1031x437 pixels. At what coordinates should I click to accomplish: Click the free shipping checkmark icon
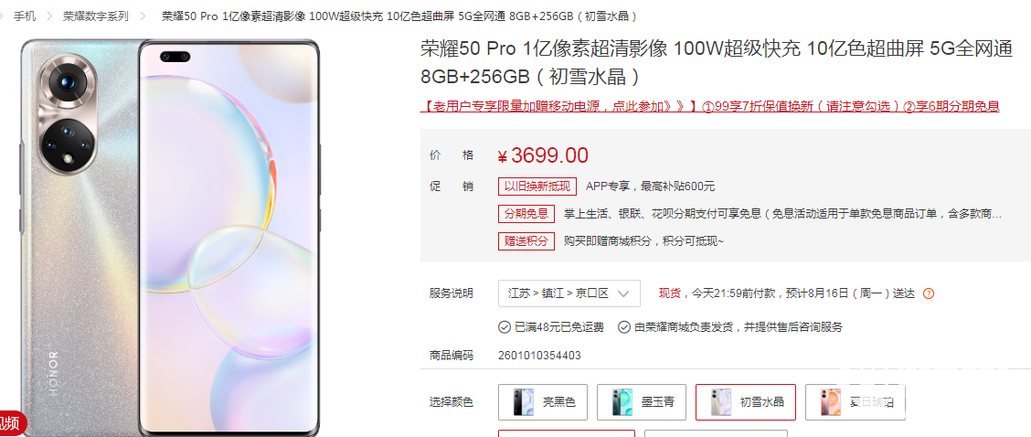pos(505,327)
